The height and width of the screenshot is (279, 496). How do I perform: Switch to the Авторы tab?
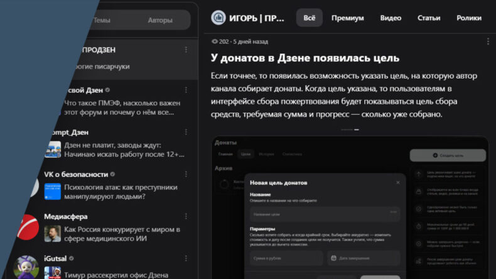point(160,20)
